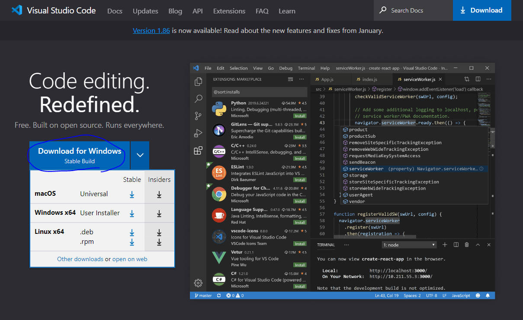Download Linux .deb Stable package
This screenshot has height=320, width=523.
(x=132, y=233)
